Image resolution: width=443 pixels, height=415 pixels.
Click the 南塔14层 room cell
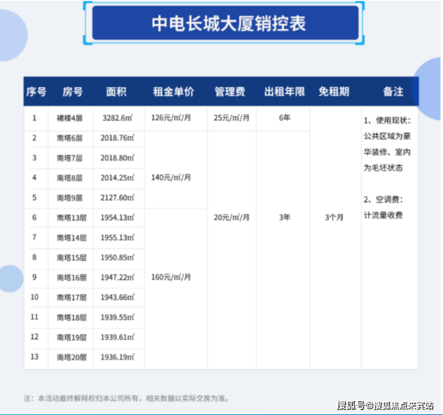point(71,238)
